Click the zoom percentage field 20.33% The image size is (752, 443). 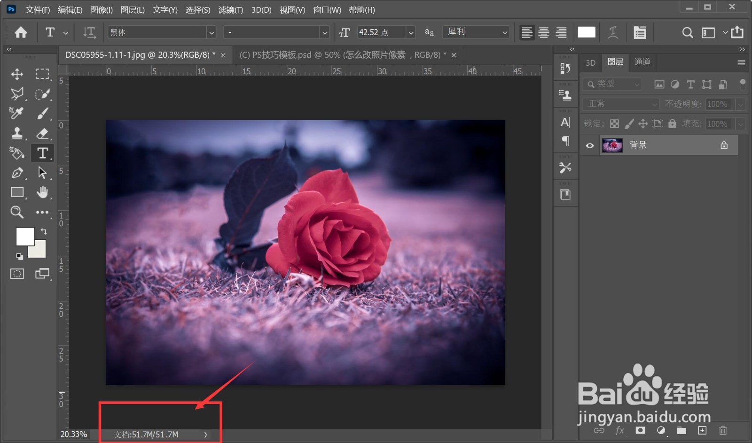[74, 435]
